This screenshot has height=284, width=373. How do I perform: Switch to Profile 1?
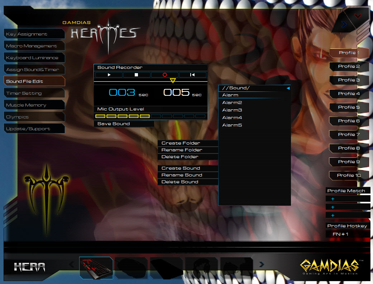coord(349,53)
